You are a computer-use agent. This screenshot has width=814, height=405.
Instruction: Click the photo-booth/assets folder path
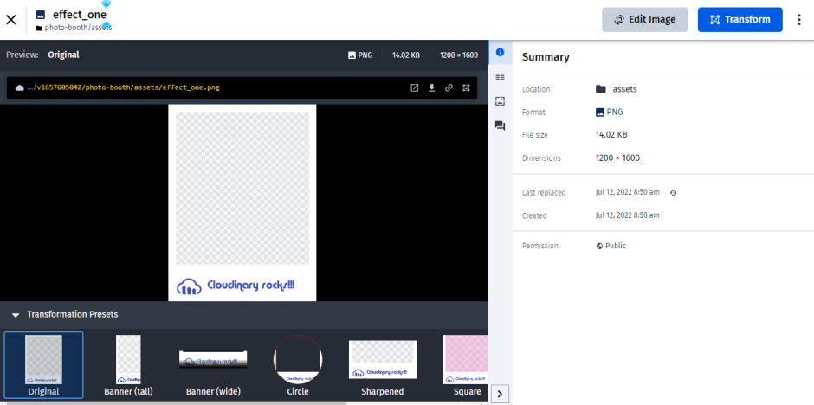tap(78, 28)
